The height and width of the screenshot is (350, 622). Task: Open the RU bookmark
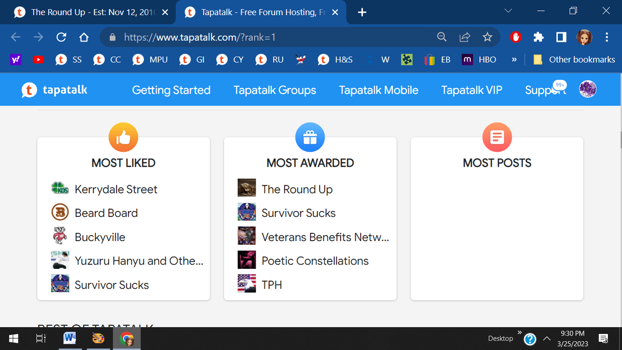tap(270, 60)
